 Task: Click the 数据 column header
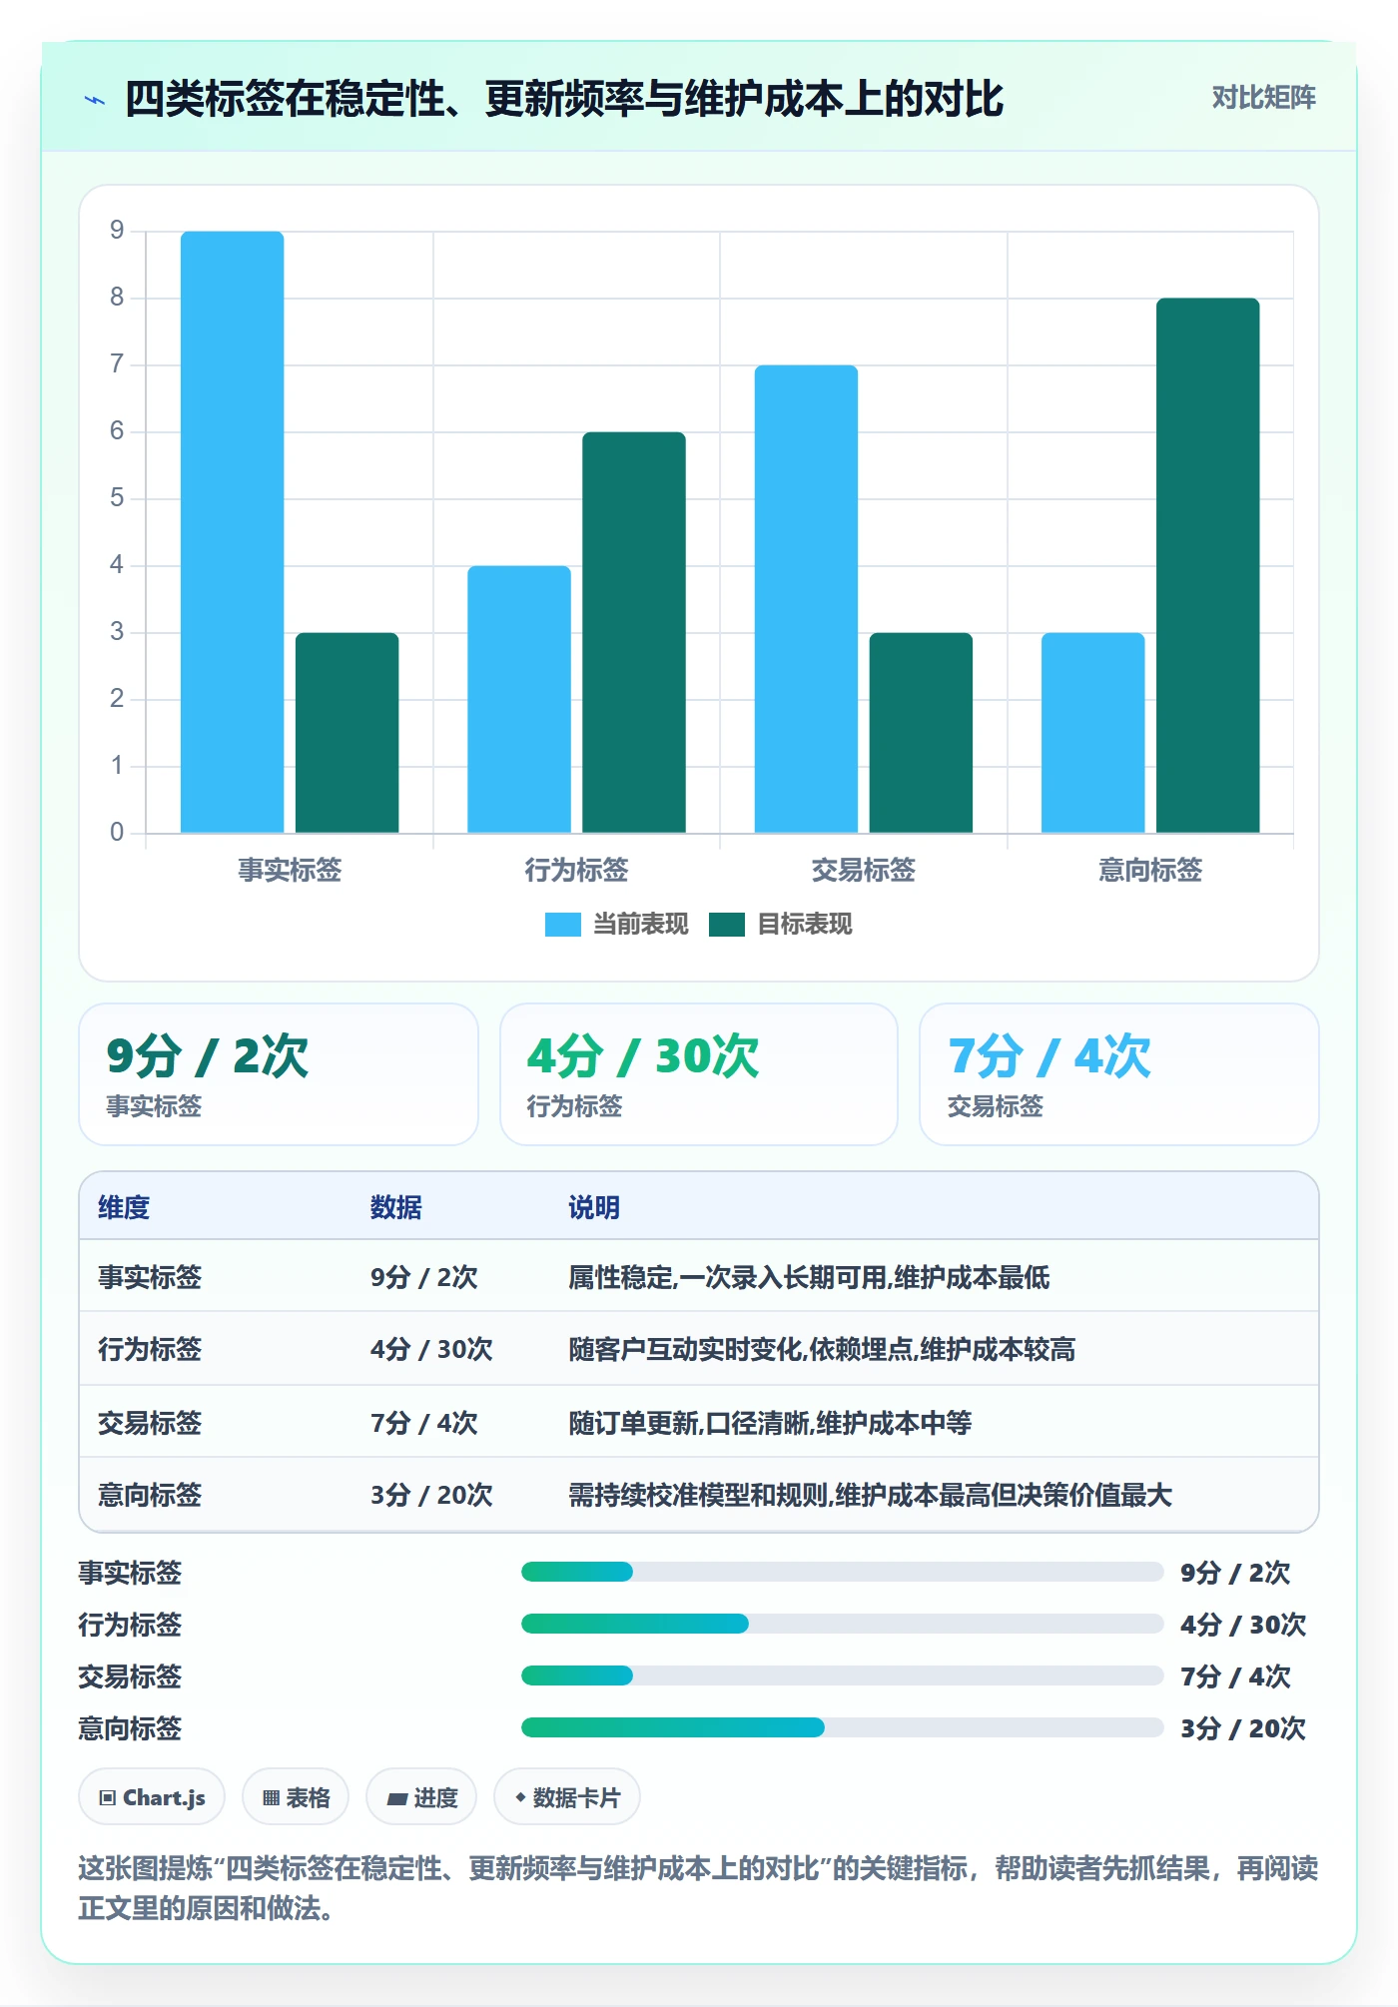pyautogui.click(x=395, y=1207)
